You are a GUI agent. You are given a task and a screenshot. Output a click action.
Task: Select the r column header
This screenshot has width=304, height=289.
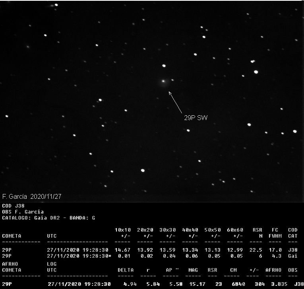pyautogui.click(x=148, y=270)
